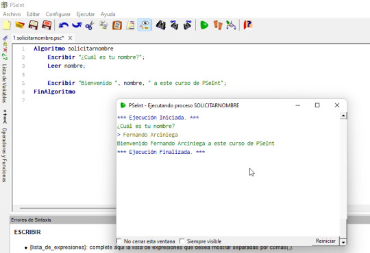Click the editor horizontal scrollbar
The image size is (370, 253).
(68, 209)
